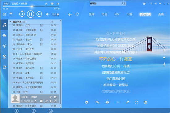The height and width of the screenshot is (113, 170).
Task: Open the radio broadcast sidebar icon
Action: pos(4,46)
